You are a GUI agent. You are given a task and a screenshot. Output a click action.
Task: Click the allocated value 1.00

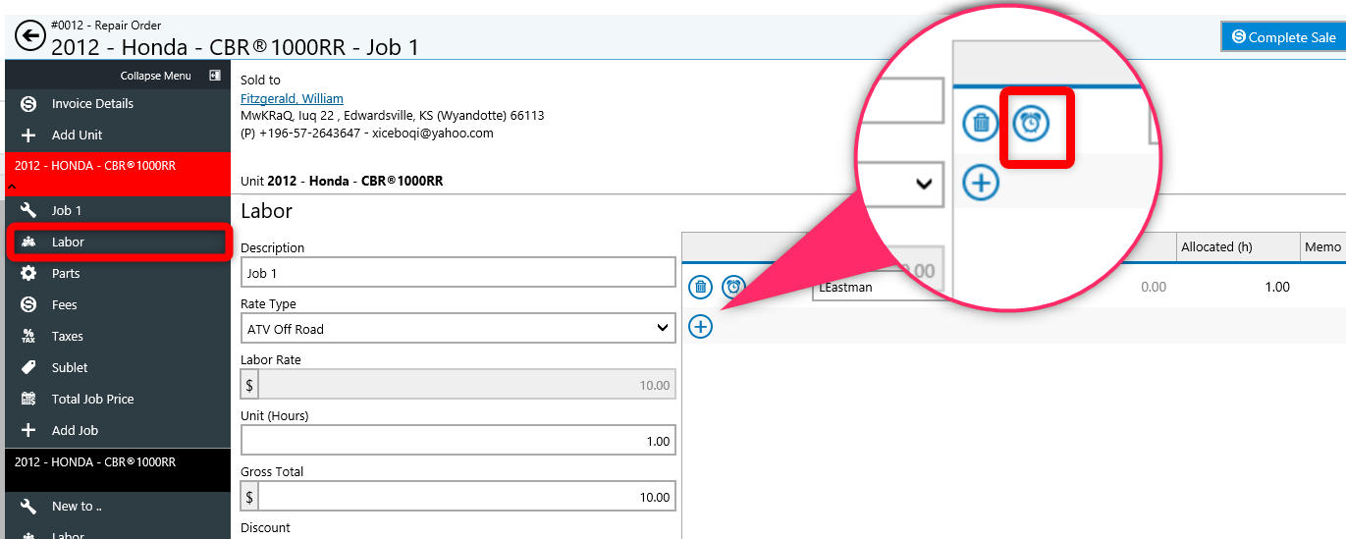(x=1276, y=287)
